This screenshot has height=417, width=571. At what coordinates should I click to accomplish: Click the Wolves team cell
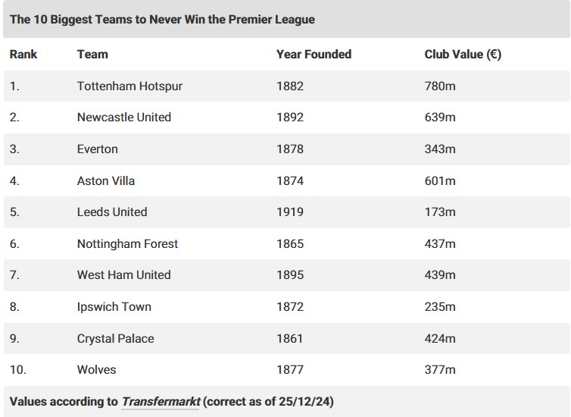(96, 370)
